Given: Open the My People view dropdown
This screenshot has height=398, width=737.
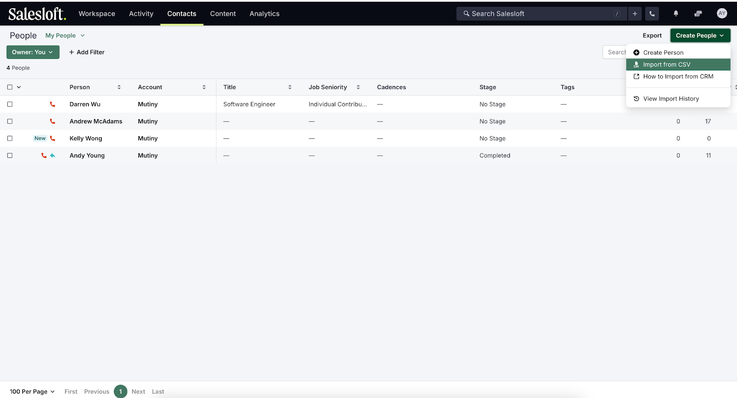Looking at the screenshot, I should pos(65,35).
